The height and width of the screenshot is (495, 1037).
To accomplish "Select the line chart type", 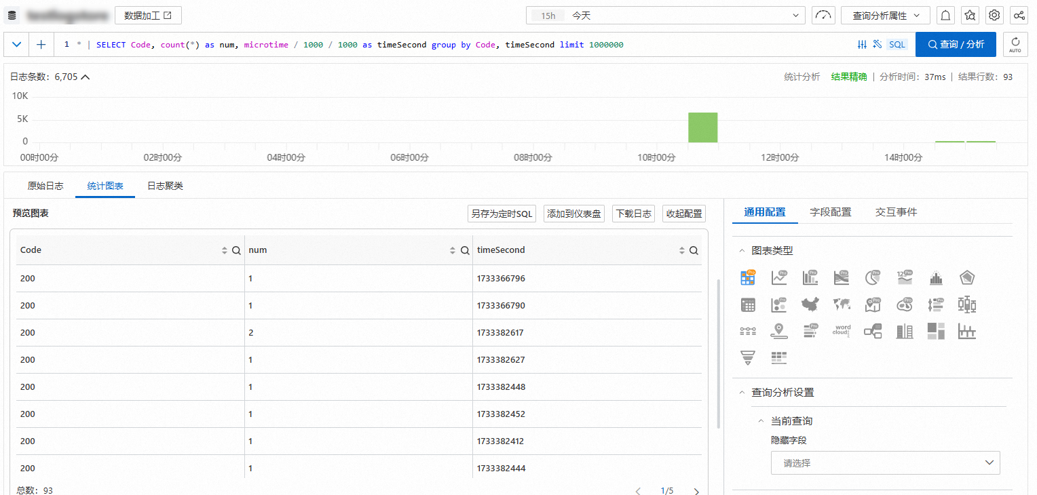I will [x=779, y=277].
